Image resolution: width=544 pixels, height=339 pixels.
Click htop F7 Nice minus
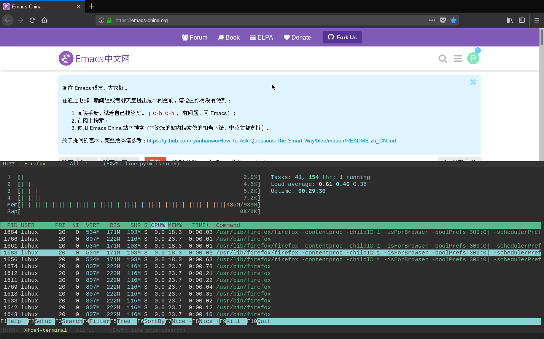178,321
